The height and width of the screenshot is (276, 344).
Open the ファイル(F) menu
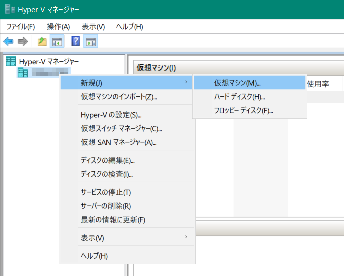pyautogui.click(x=21, y=27)
